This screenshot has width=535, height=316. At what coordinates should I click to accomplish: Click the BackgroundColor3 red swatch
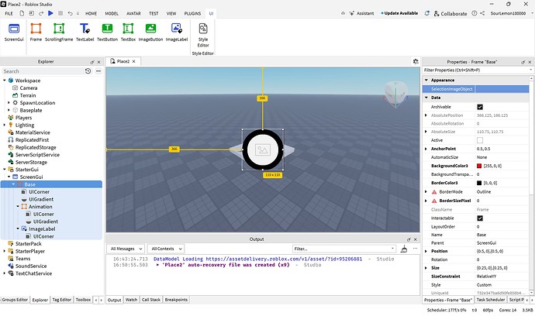(x=479, y=166)
